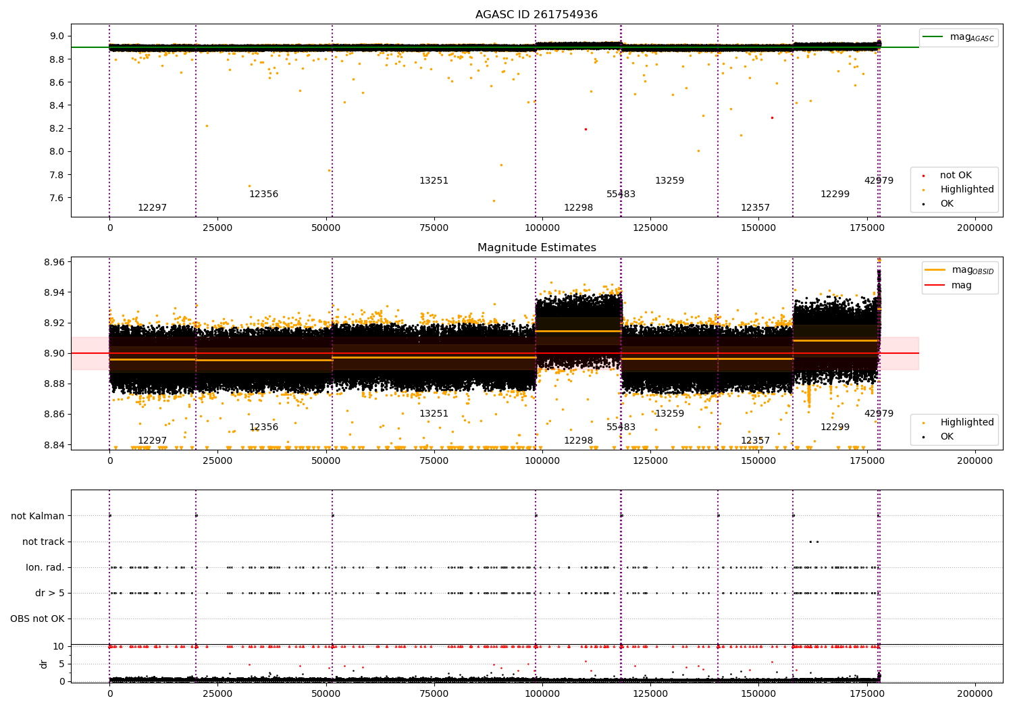1013x709 pixels.
Task: Click obsid label 12298 in Magnitude Estimates plot
Action: (x=578, y=441)
